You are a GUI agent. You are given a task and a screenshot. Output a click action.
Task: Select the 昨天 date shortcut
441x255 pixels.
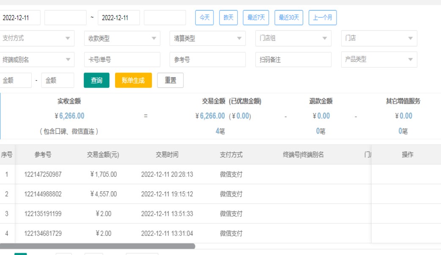228,18
